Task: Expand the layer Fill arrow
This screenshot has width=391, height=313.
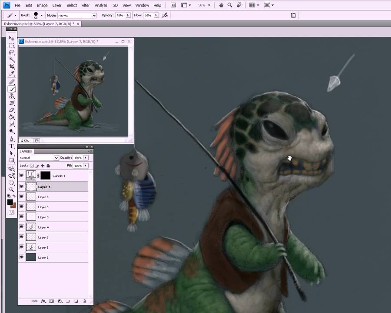Action: (86, 166)
